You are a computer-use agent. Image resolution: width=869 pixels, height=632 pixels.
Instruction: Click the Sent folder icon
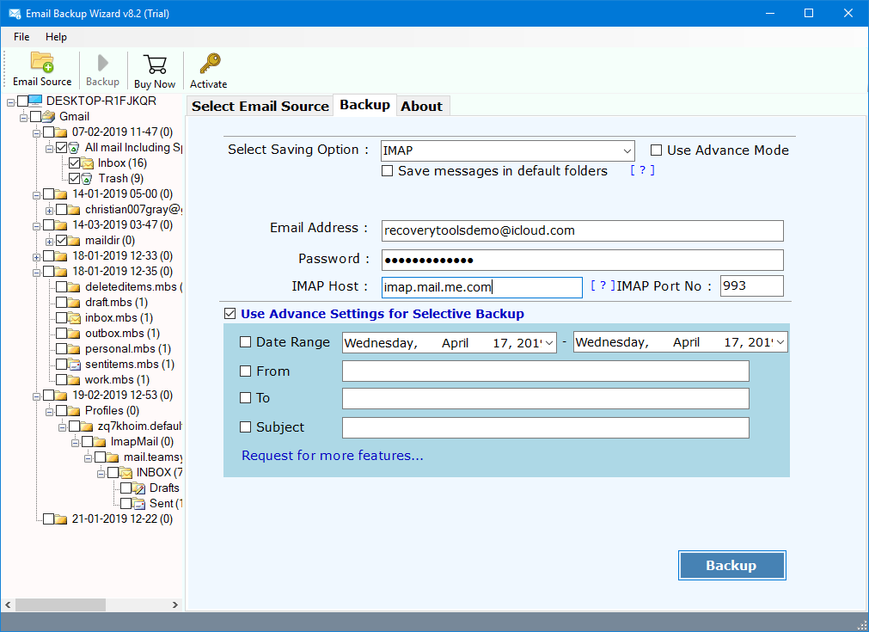pos(139,503)
